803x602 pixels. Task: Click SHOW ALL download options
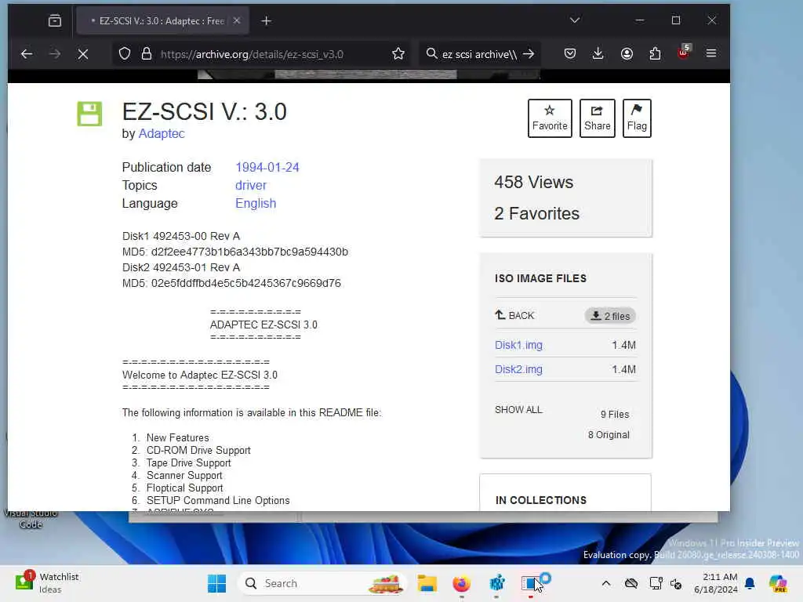(518, 409)
